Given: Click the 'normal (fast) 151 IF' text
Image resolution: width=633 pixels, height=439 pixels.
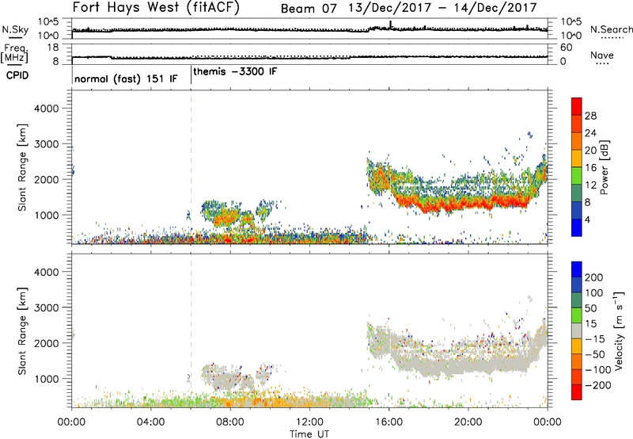Looking at the screenshot, I should (x=126, y=78).
